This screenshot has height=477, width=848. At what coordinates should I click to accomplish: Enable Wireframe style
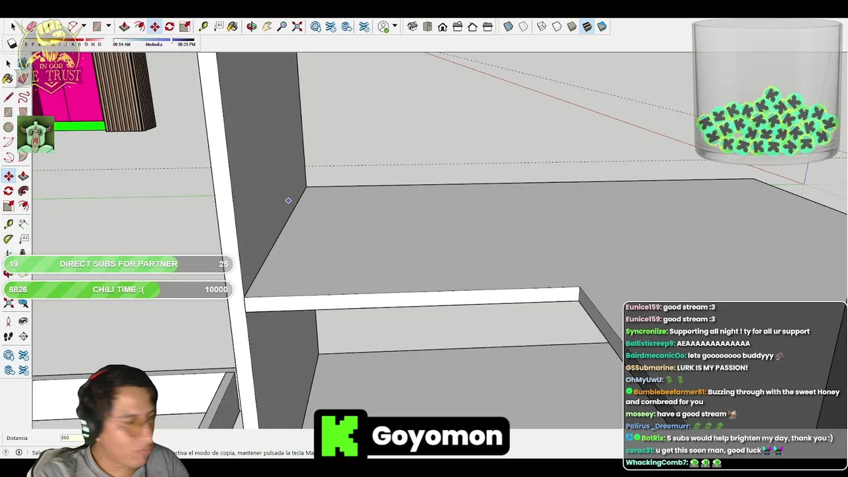point(541,26)
